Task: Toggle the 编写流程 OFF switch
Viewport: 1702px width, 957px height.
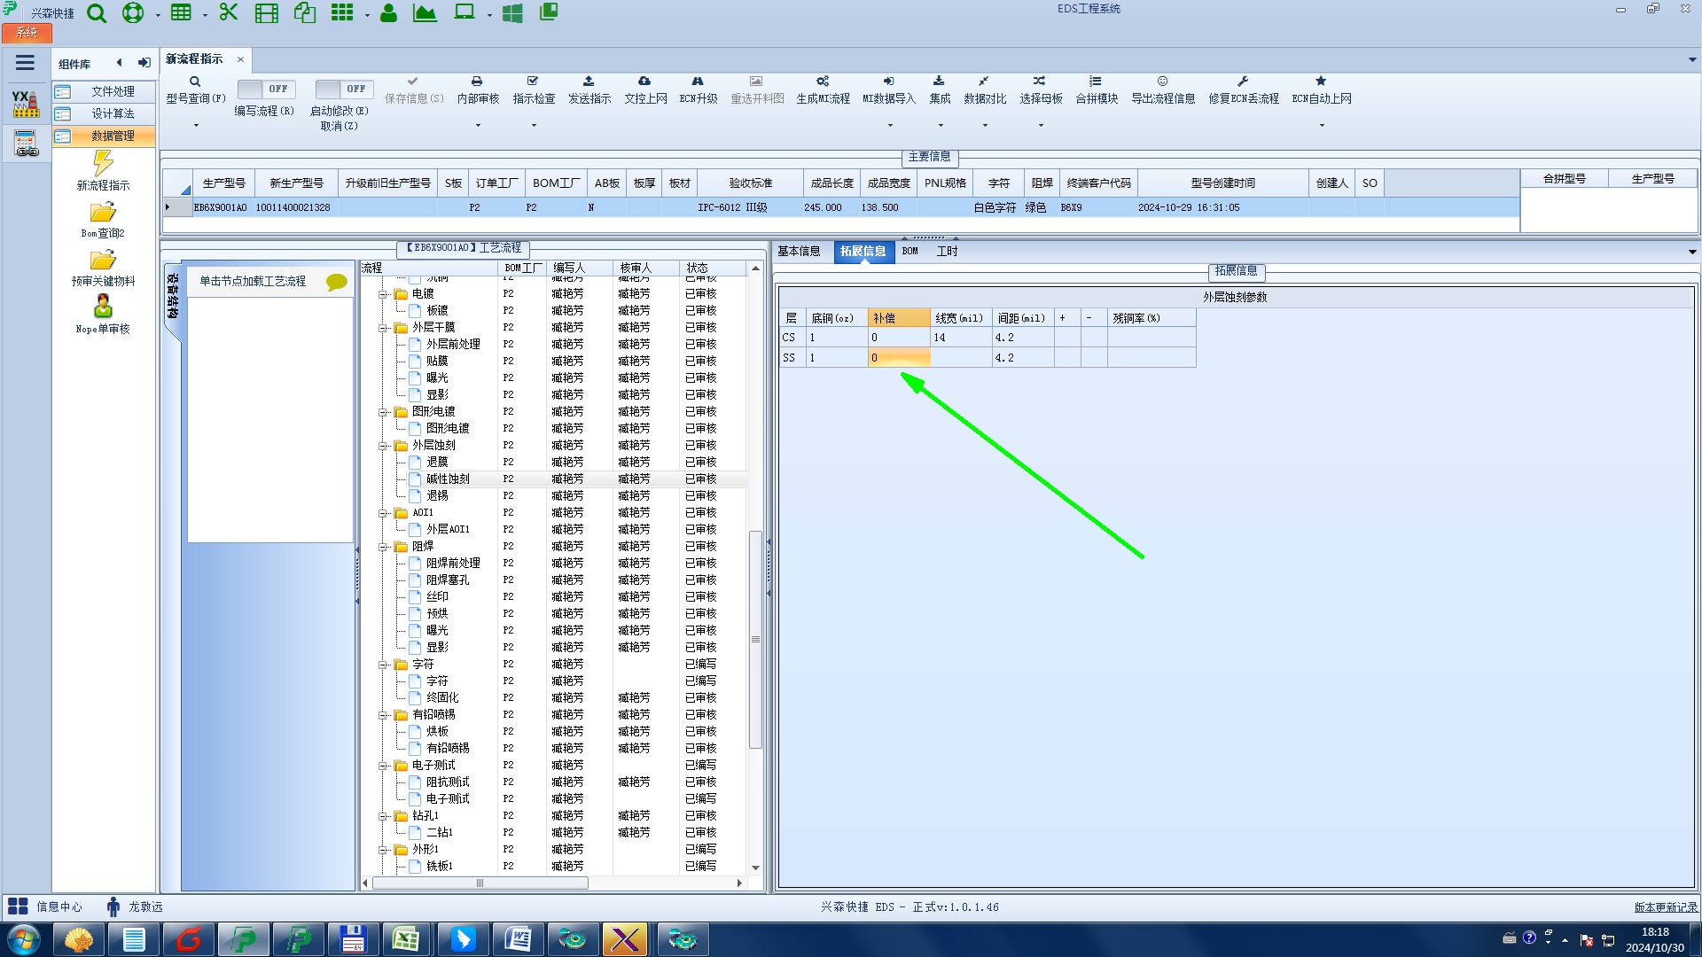Action: 265,89
